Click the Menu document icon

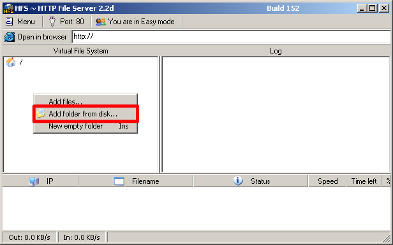10,22
